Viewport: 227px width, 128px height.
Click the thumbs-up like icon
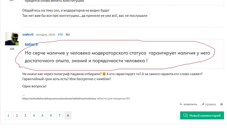pyautogui.click(x=222, y=104)
